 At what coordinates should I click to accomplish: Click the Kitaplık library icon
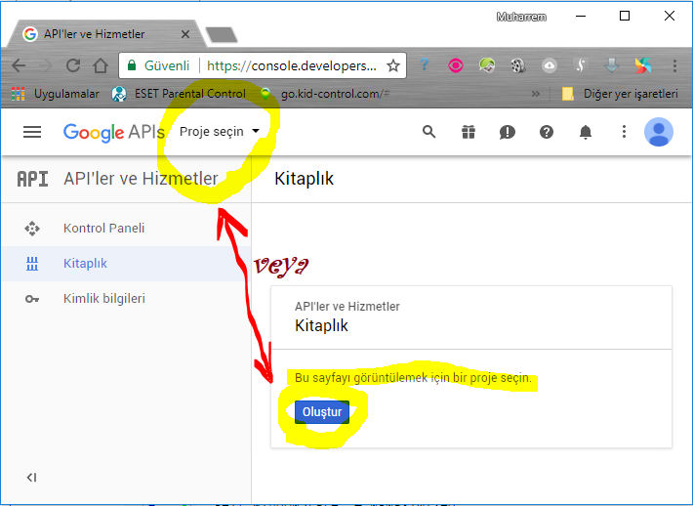(x=32, y=264)
